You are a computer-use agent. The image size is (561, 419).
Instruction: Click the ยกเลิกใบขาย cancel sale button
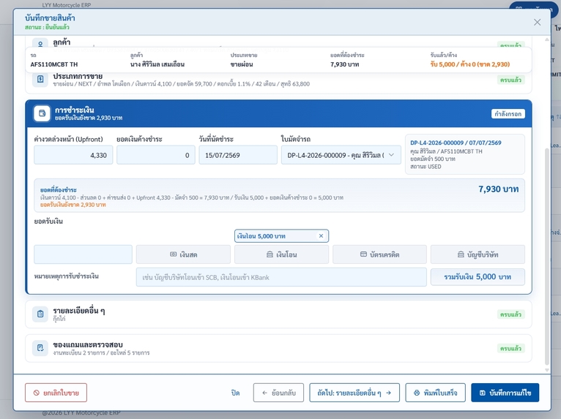[56, 393]
